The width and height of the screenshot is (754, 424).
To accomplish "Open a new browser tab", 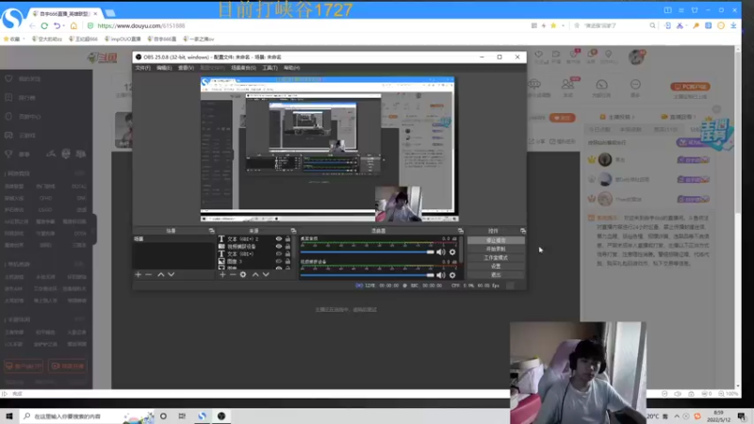I will coord(110,13).
